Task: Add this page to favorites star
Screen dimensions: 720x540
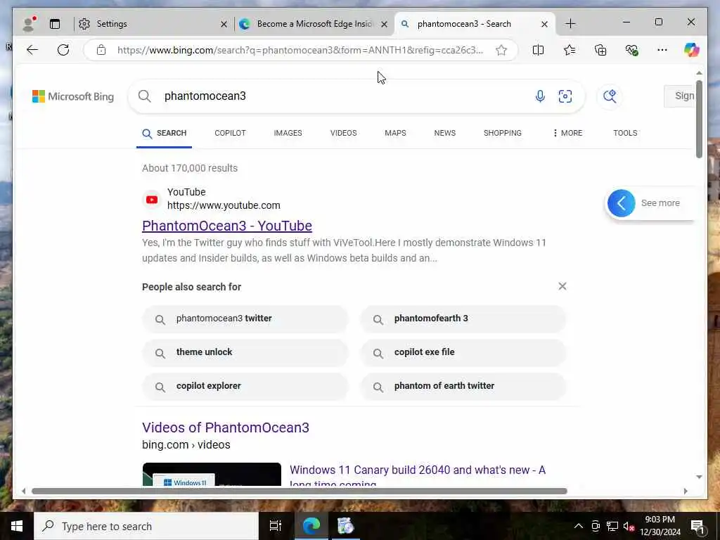Action: (501, 50)
